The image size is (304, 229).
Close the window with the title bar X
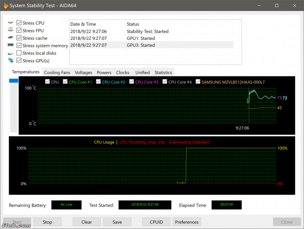[x=294, y=5]
